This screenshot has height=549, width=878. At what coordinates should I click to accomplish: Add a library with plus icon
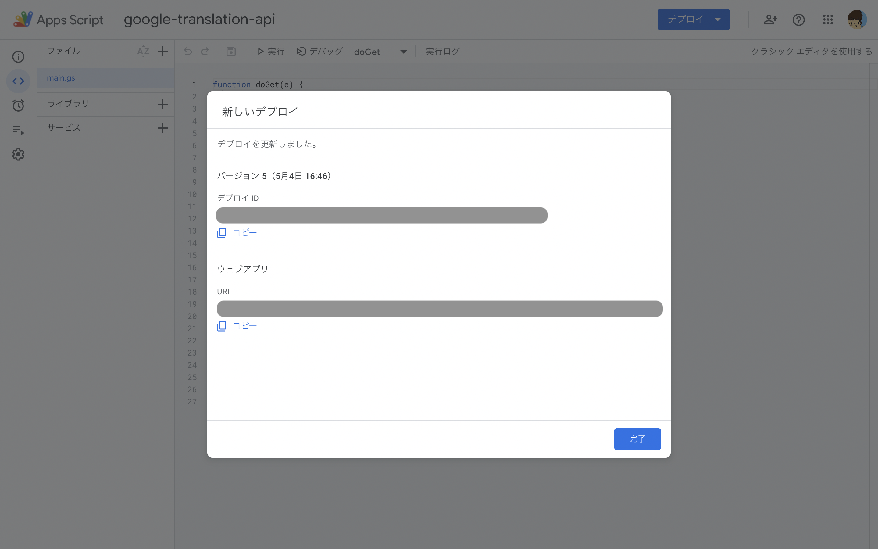click(x=163, y=104)
